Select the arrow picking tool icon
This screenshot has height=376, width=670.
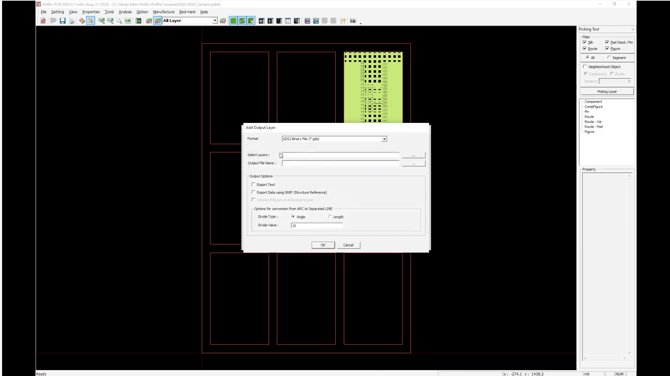(91, 21)
